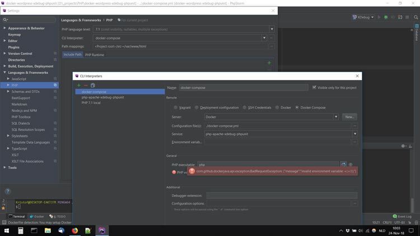Image resolution: width=420 pixels, height=236 pixels.
Task: Launch Calculator from taskbar
Action: (21, 230)
